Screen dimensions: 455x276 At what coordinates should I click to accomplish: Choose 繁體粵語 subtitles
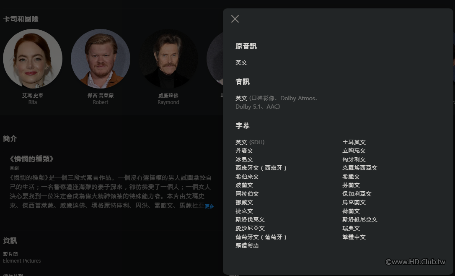tap(247, 245)
